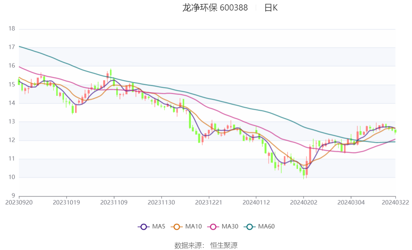The height and width of the screenshot is (250, 412).
Task: Click x-axis date label 20230920
Action: (x=19, y=202)
